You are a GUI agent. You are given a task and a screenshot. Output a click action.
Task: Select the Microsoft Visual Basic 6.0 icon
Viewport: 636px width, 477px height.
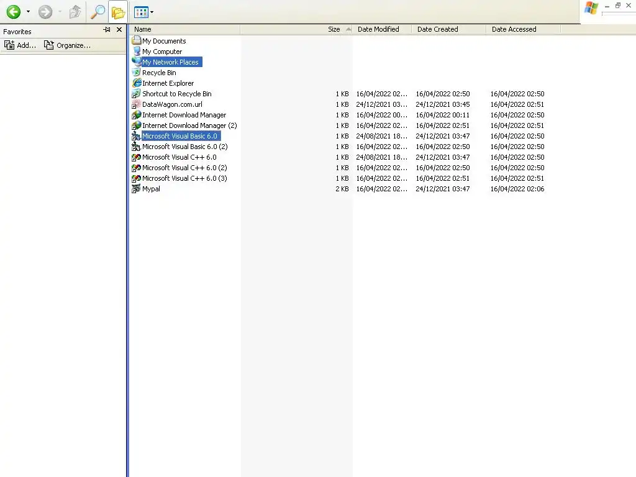(137, 135)
